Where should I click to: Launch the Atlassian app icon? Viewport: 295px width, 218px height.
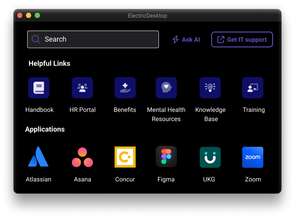[x=39, y=157]
